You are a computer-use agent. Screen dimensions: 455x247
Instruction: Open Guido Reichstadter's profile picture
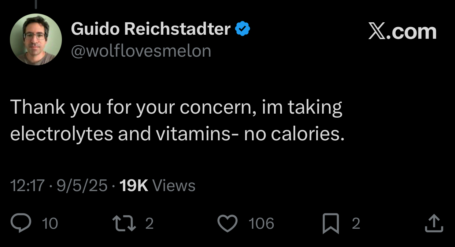(x=36, y=39)
